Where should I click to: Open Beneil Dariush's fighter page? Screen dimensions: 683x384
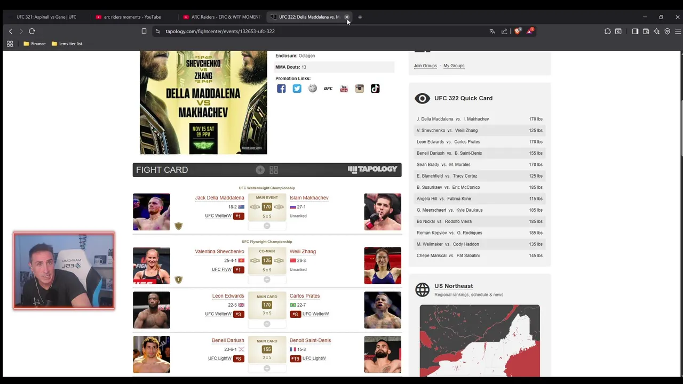(x=228, y=340)
